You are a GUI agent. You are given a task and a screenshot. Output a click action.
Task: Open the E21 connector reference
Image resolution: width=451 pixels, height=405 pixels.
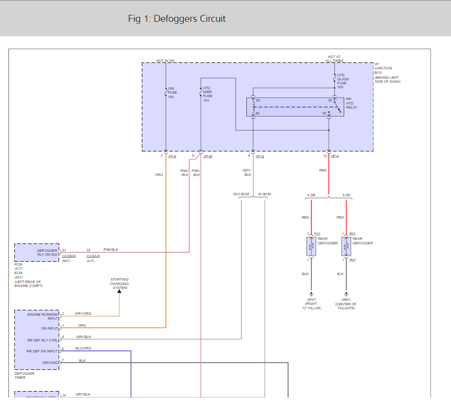[x=317, y=234]
